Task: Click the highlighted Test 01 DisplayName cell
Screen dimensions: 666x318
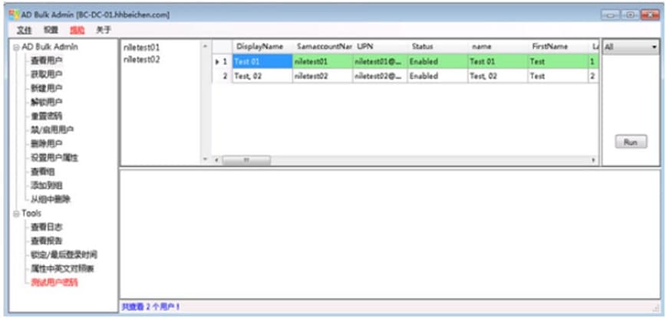Action: point(262,62)
